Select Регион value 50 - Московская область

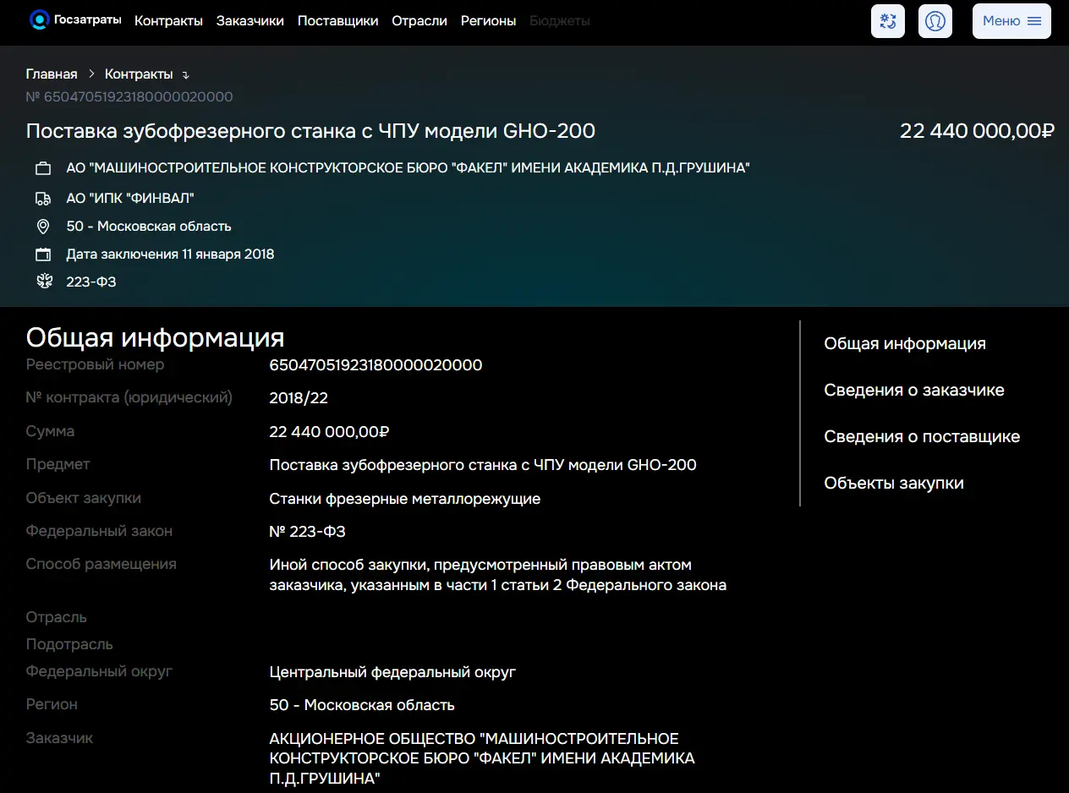362,705
